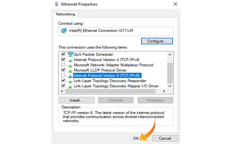234x144 pixels.
Task: Close the Ethernet Properties dialog
Action: tap(175, 4)
